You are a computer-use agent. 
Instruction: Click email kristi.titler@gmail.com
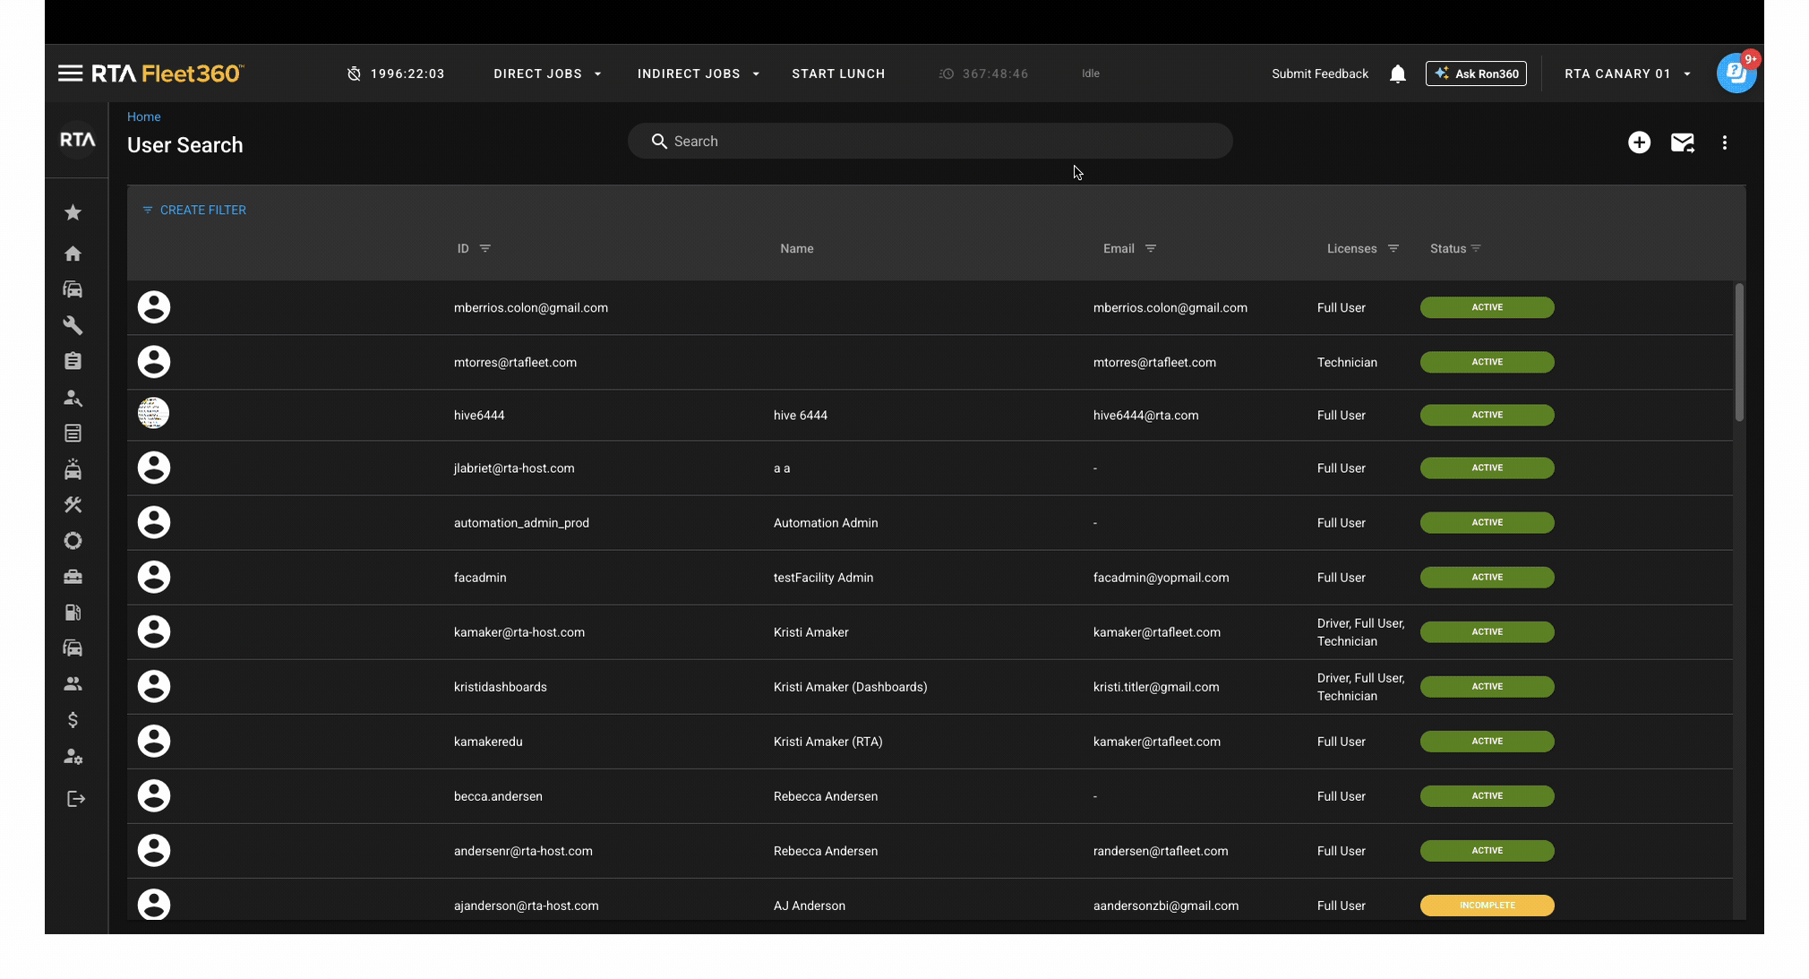pos(1156,687)
